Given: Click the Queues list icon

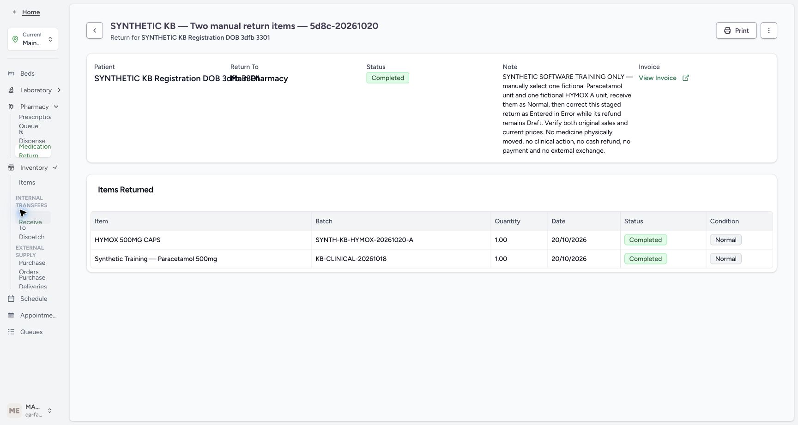Looking at the screenshot, I should pos(11,332).
